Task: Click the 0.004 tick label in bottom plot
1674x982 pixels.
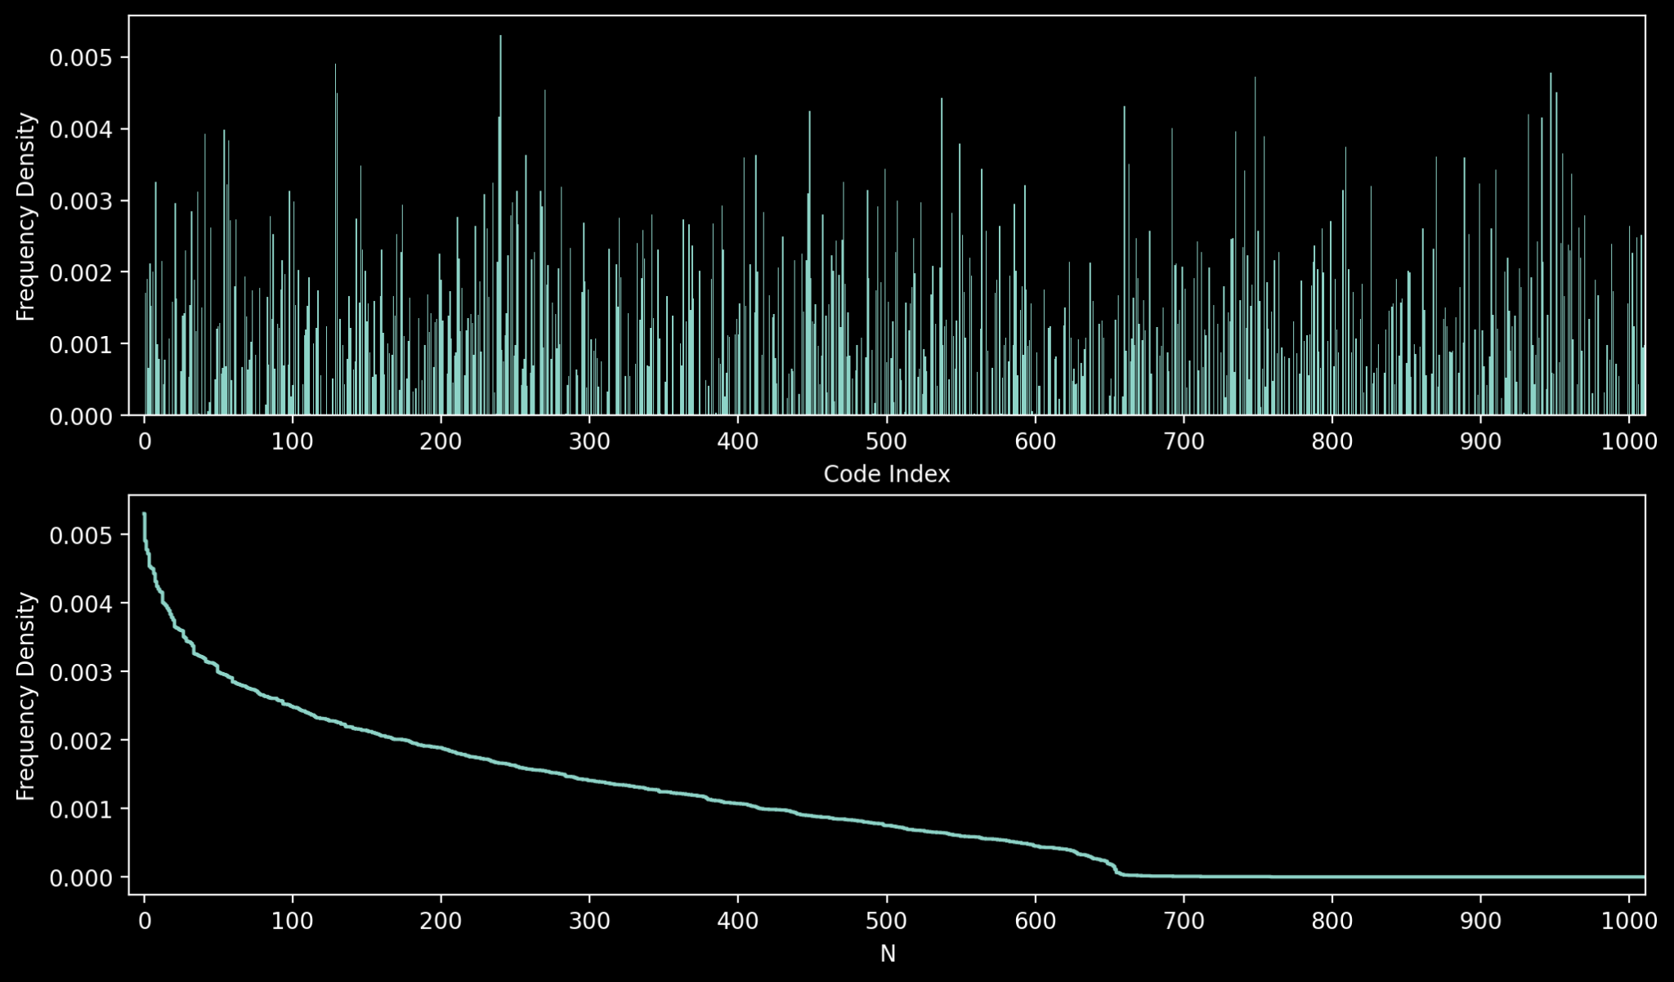Action: (81, 604)
